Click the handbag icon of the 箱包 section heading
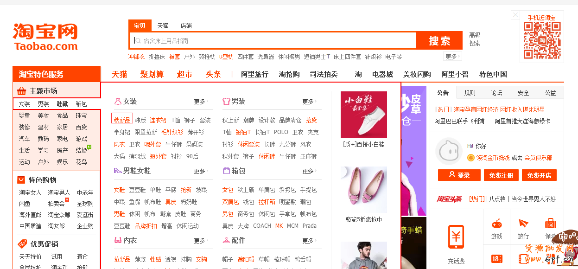Viewport: 578px width, 269px height. (226, 171)
